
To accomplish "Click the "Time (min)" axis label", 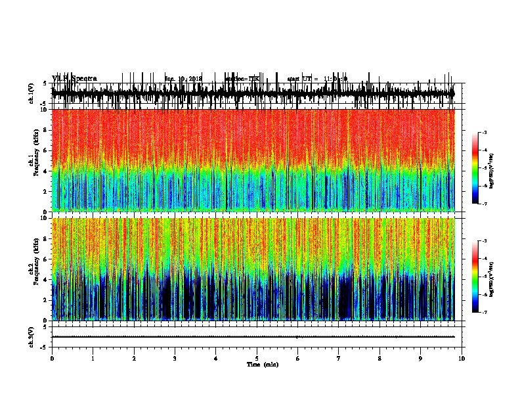I will tap(263, 365).
